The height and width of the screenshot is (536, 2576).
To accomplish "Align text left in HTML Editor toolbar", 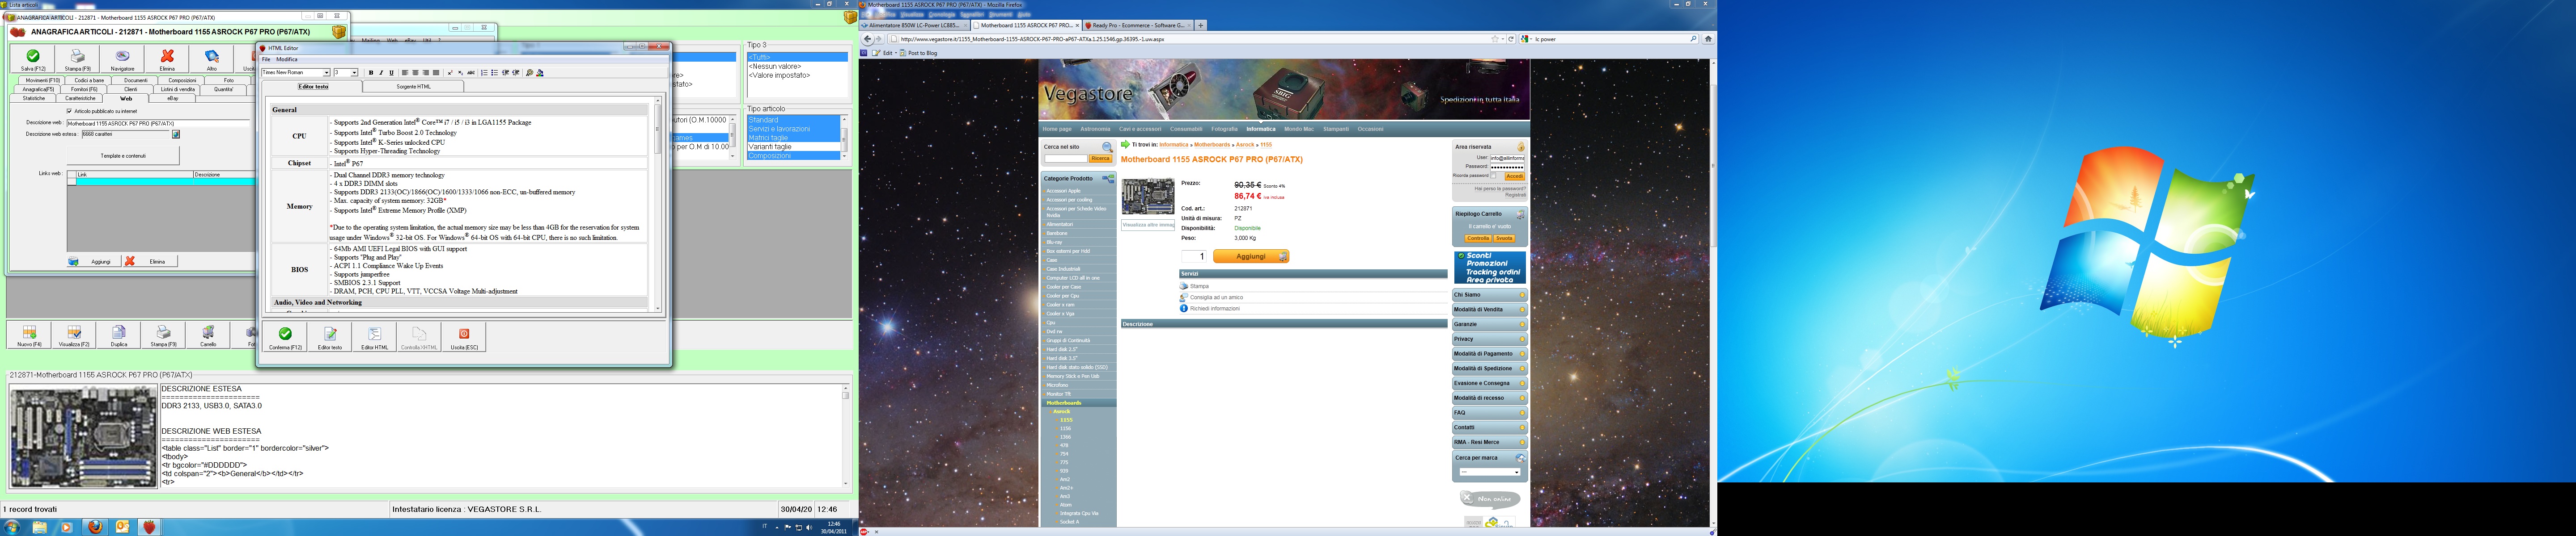I will point(405,73).
